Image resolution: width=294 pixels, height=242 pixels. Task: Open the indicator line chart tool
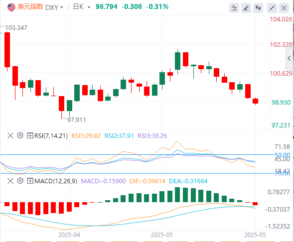point(234,8)
